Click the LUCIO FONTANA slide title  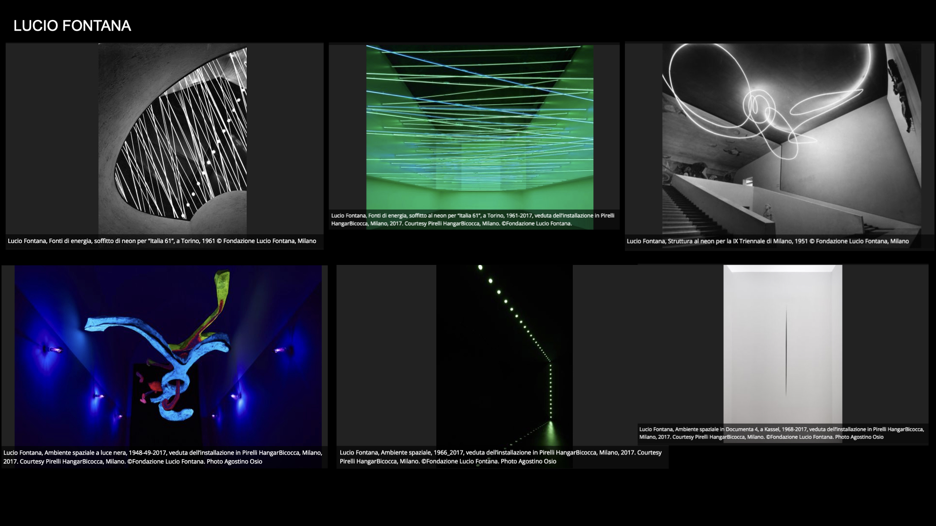(x=72, y=26)
